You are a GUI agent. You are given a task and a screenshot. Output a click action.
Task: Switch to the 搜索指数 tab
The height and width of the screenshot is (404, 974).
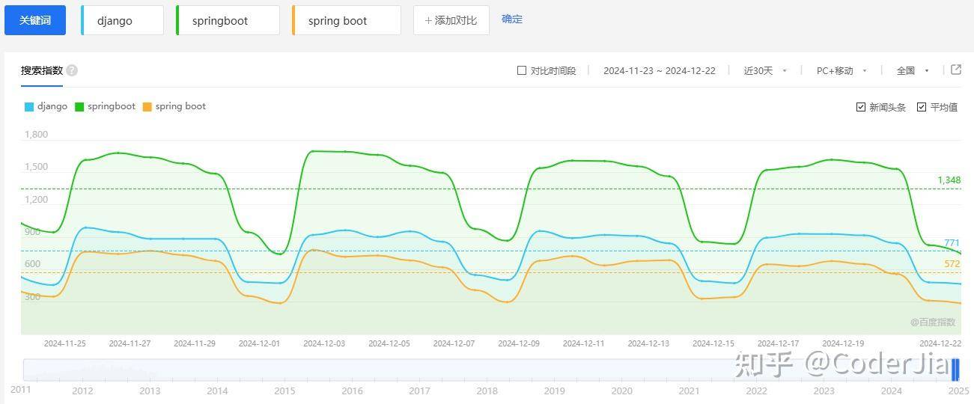[x=42, y=70]
